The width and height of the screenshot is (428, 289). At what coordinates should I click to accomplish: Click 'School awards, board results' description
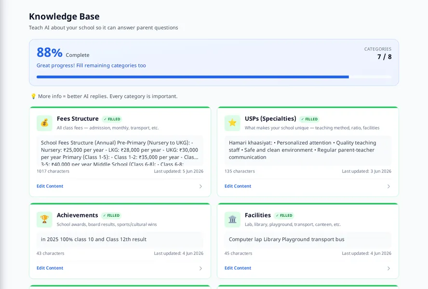[x=107, y=224]
